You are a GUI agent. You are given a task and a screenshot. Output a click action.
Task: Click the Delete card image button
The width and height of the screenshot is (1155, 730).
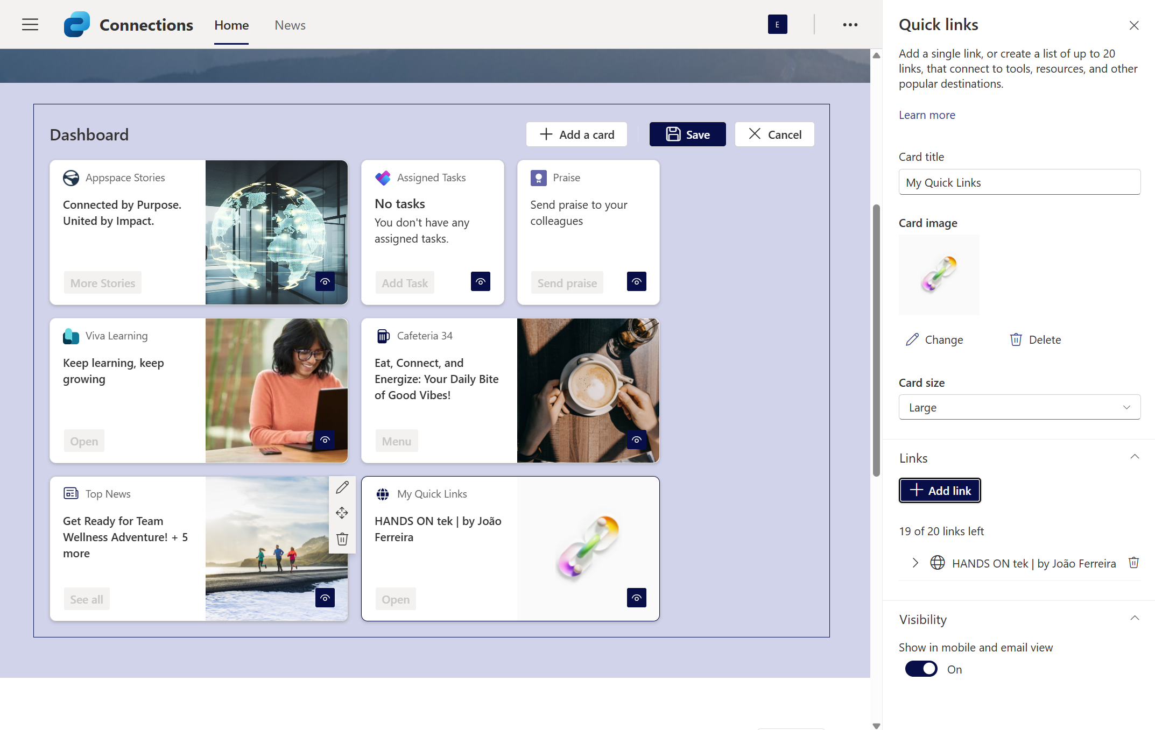pos(1035,340)
